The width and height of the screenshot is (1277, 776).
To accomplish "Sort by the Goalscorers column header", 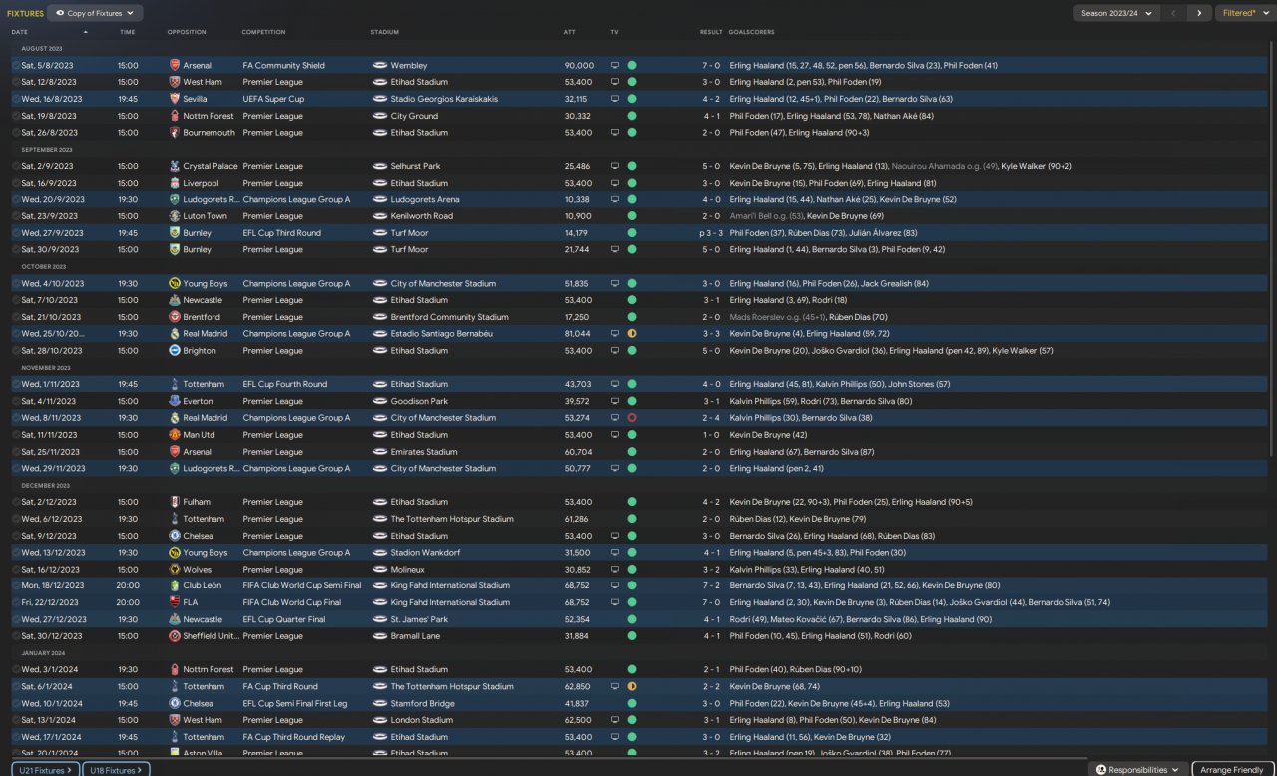I will pos(751,32).
